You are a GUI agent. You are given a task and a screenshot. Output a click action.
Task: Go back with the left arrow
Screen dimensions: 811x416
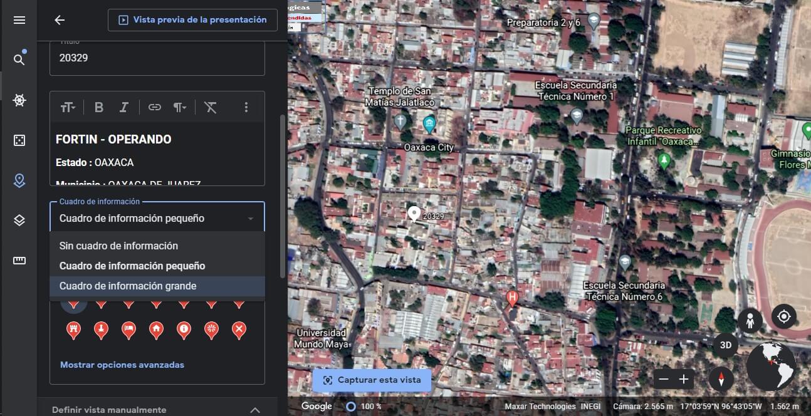pos(60,20)
